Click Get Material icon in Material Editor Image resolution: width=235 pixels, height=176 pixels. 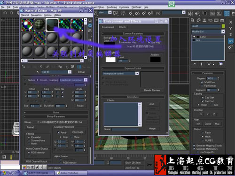24,67
